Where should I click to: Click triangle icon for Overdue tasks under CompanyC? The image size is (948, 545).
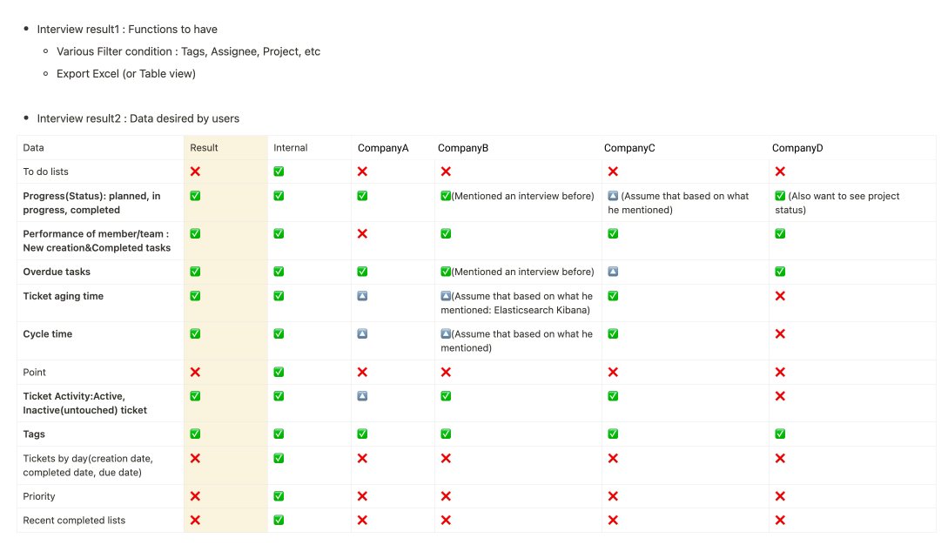[613, 272]
